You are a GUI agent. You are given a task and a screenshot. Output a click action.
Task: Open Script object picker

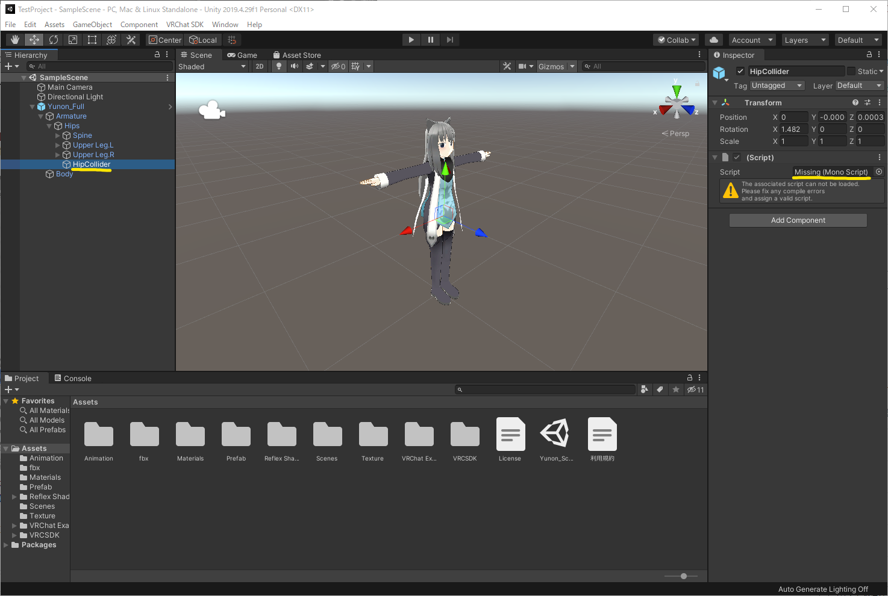[879, 172]
